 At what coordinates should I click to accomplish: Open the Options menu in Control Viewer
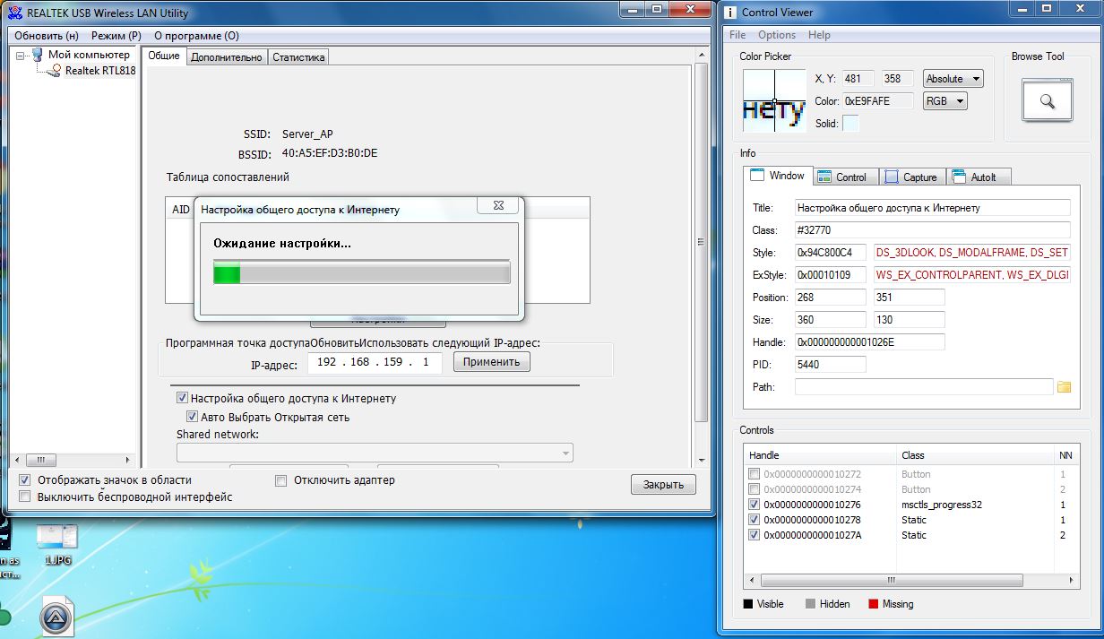[x=776, y=35]
